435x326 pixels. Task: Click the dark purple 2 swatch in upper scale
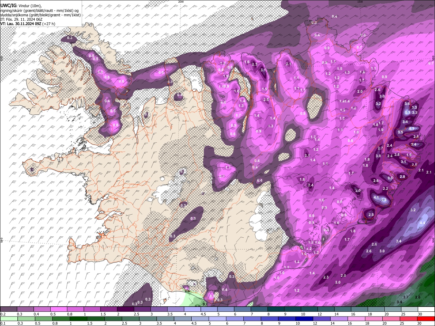125,309
